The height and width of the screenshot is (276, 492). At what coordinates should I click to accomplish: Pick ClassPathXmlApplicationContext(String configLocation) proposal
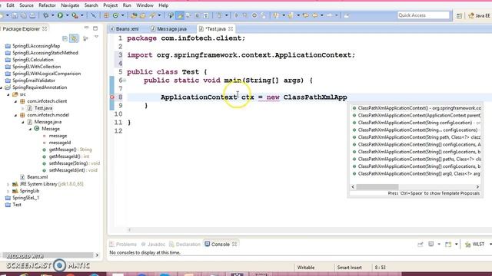click(417, 123)
